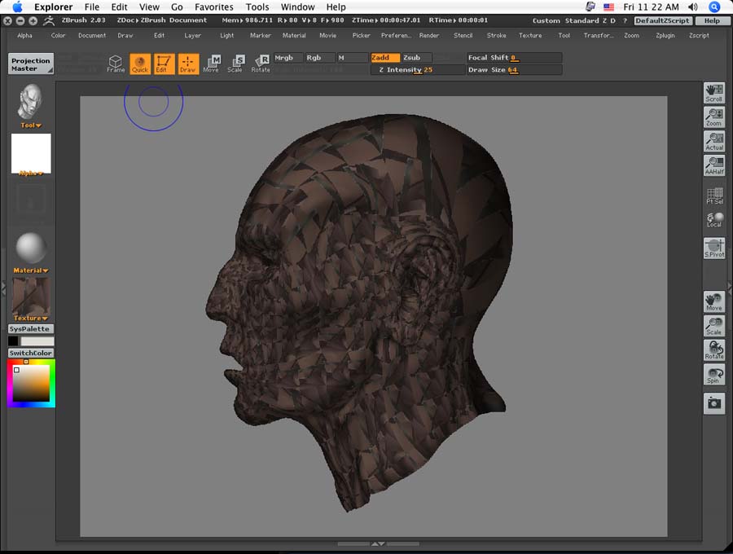Screen dimensions: 733x554
Task: Open the Color palette menu
Action: coord(58,36)
